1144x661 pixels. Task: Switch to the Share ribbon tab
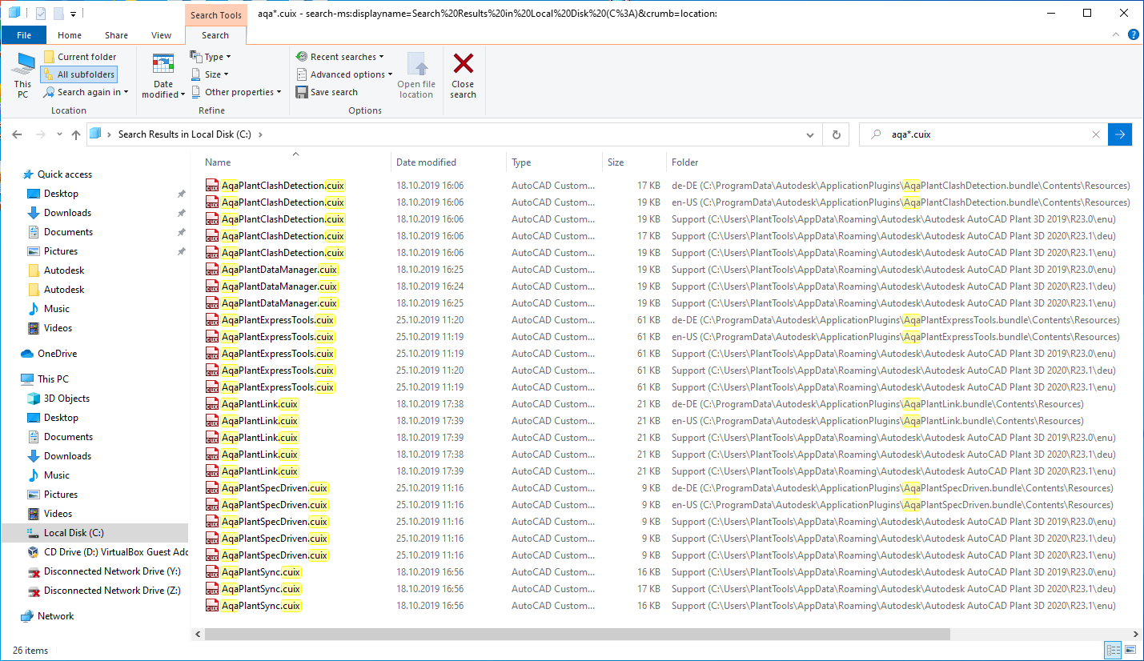(116, 35)
